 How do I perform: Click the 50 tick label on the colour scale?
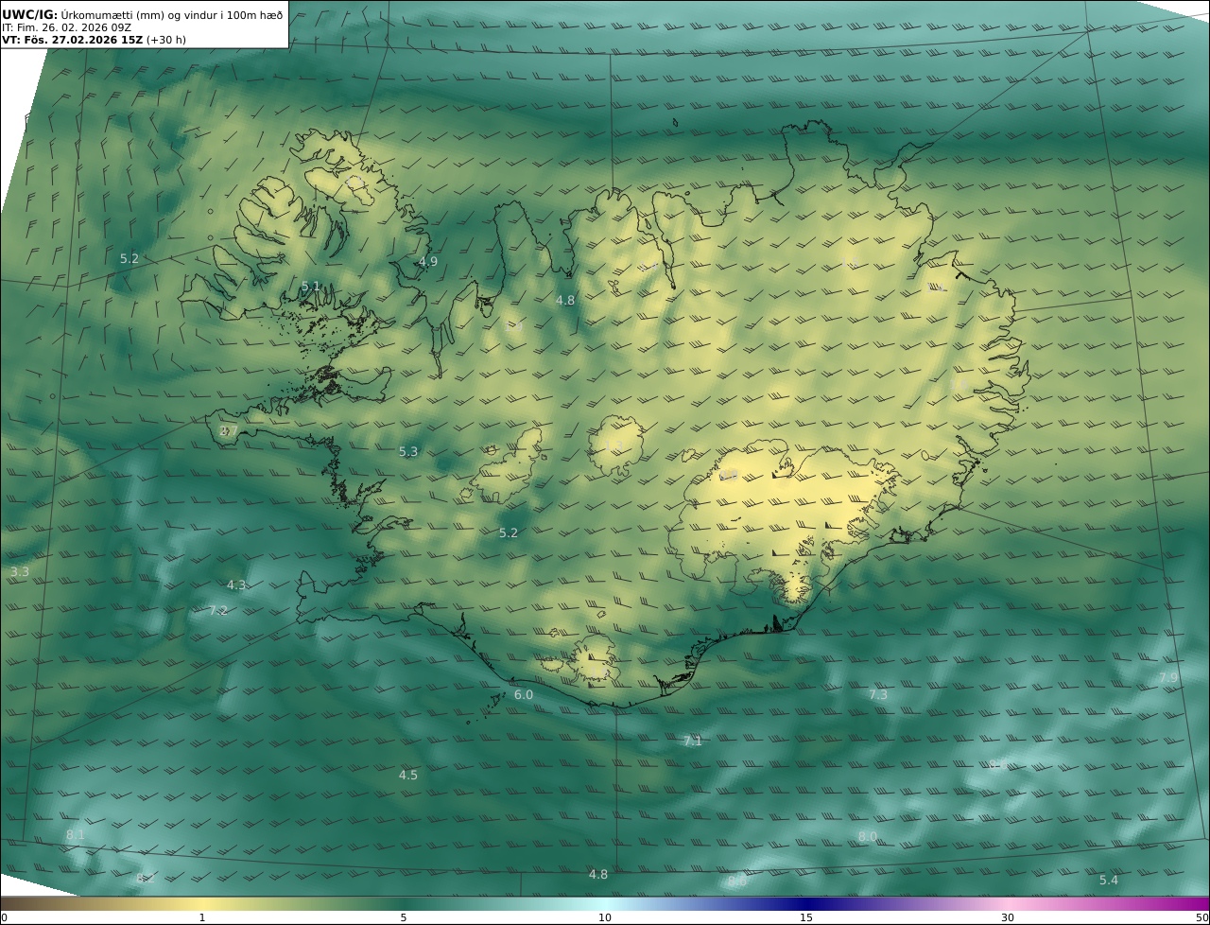pos(1202,917)
